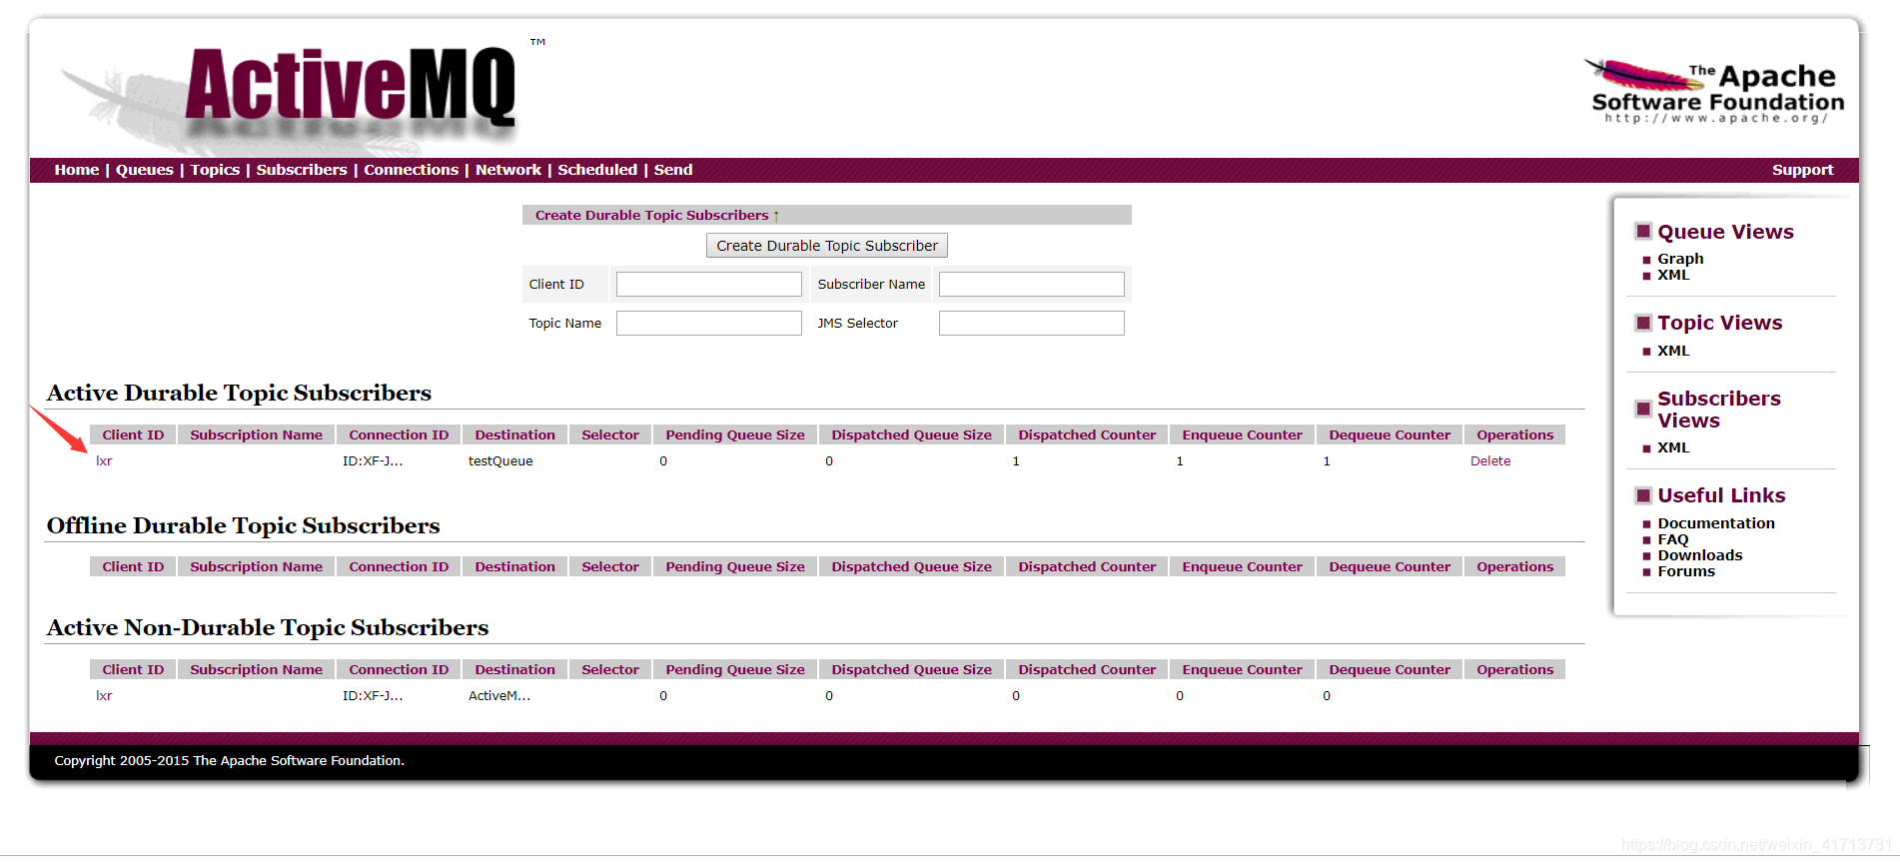
Task: Delete the lxr durable subscriber
Action: (x=1490, y=461)
